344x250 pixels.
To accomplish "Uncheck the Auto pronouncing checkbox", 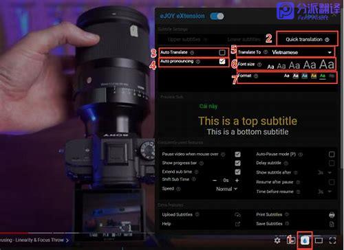I will tap(222, 61).
